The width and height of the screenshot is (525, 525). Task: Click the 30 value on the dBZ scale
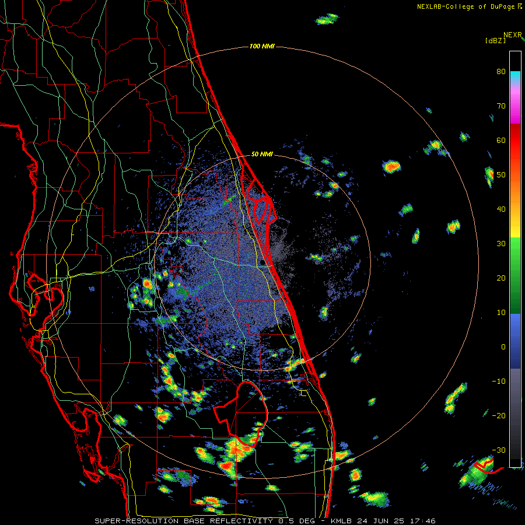[501, 244]
